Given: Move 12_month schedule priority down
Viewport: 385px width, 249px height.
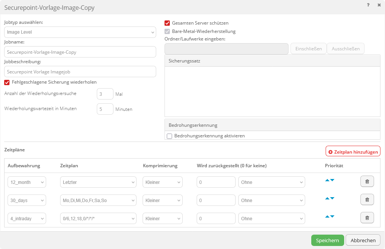Looking at the screenshot, I should [332, 181].
